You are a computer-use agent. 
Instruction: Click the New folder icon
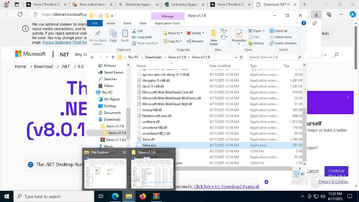pos(214,34)
